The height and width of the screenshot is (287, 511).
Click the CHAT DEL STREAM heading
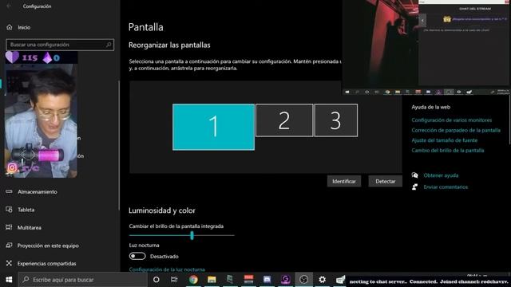475,9
